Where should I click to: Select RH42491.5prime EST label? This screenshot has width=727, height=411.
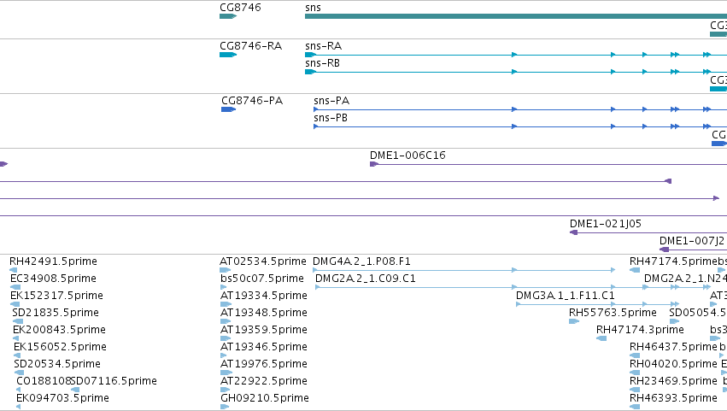coord(53,261)
